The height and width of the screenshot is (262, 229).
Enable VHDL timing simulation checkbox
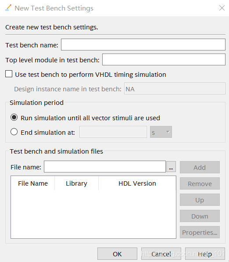pyautogui.click(x=9, y=74)
